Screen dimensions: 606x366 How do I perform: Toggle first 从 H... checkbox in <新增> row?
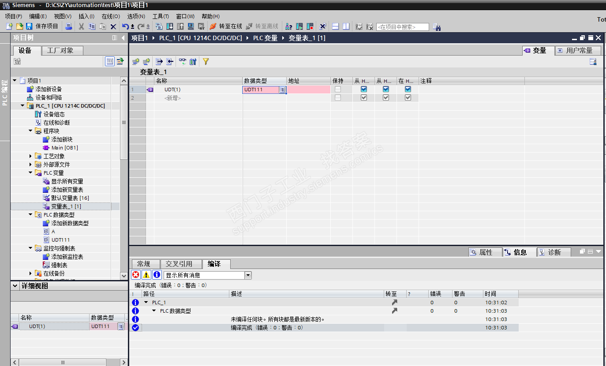coord(364,98)
